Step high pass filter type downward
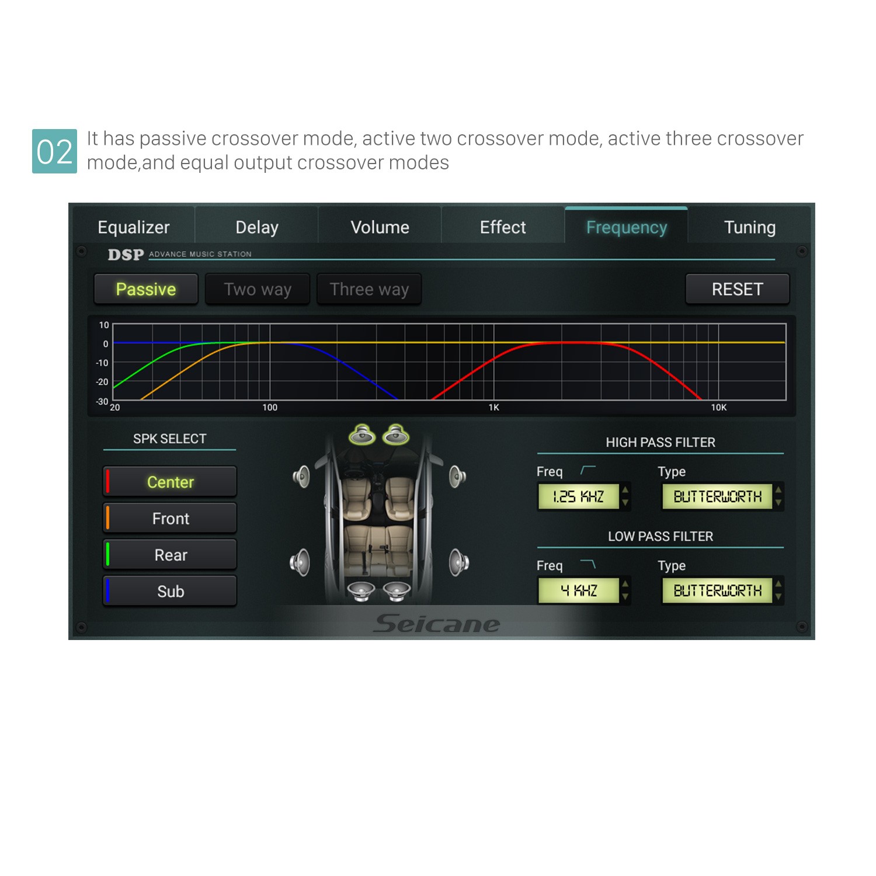The width and height of the screenshot is (876, 876). pyautogui.click(x=778, y=503)
